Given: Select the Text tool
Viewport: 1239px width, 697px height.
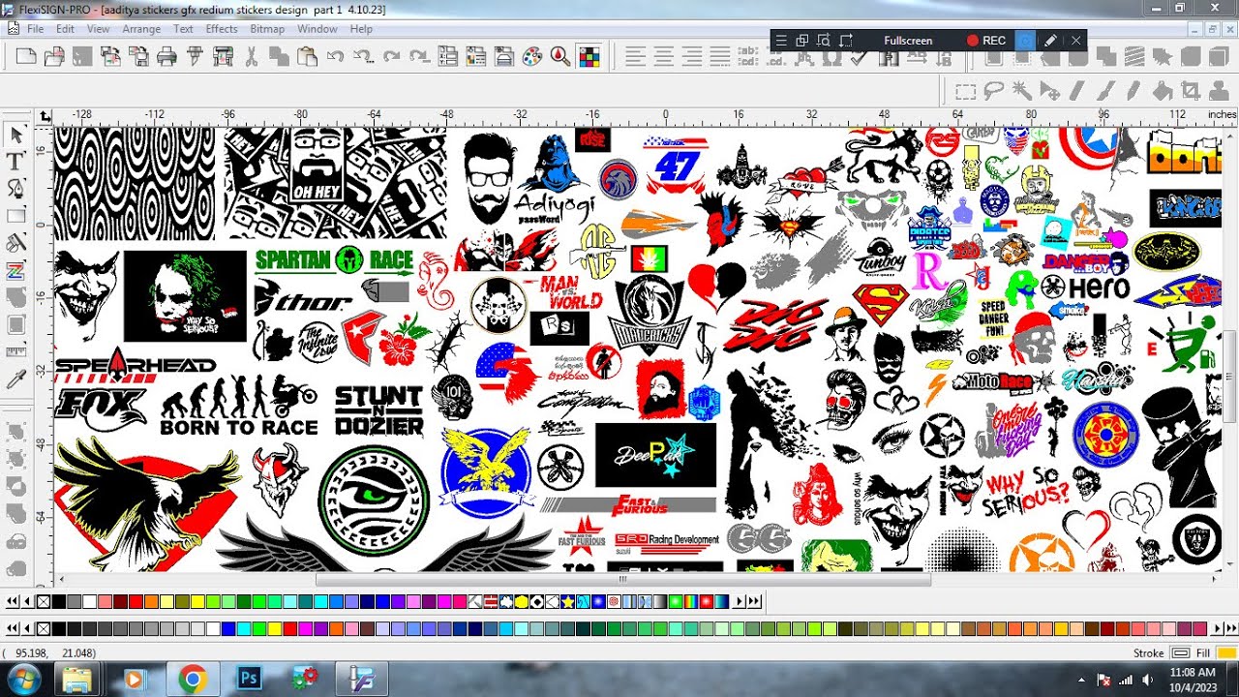Looking at the screenshot, I should [16, 161].
